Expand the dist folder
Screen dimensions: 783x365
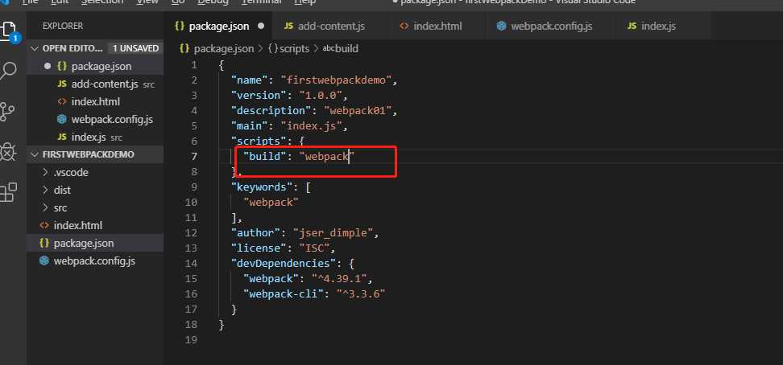pos(62,190)
